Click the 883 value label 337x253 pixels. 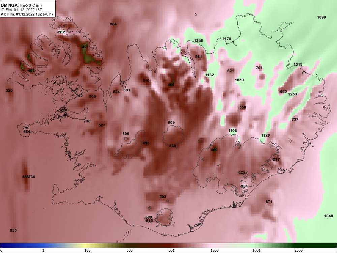pos(127,90)
